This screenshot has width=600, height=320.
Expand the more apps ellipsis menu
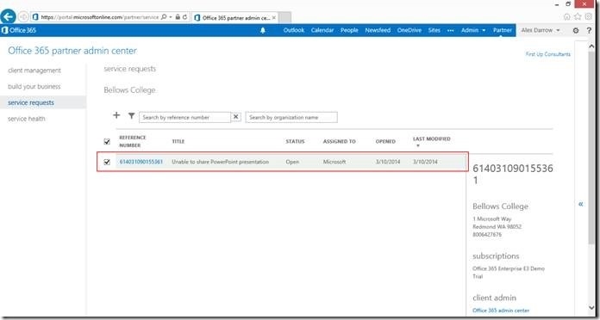click(x=450, y=30)
